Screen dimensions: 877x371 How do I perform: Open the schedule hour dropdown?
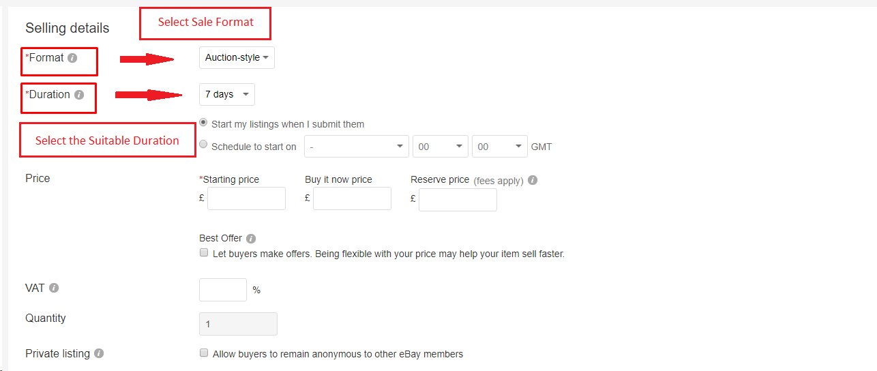click(440, 147)
